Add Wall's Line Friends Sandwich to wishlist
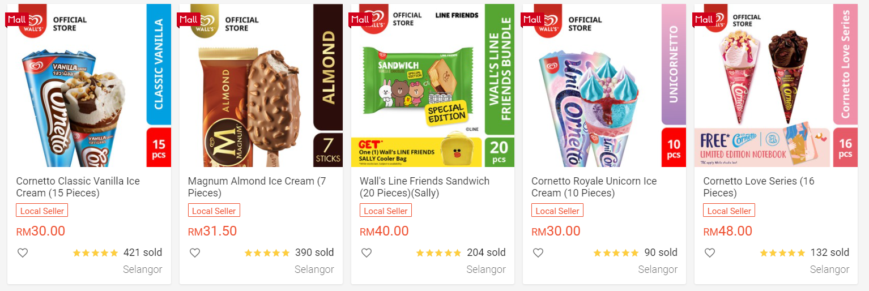 pyautogui.click(x=367, y=253)
